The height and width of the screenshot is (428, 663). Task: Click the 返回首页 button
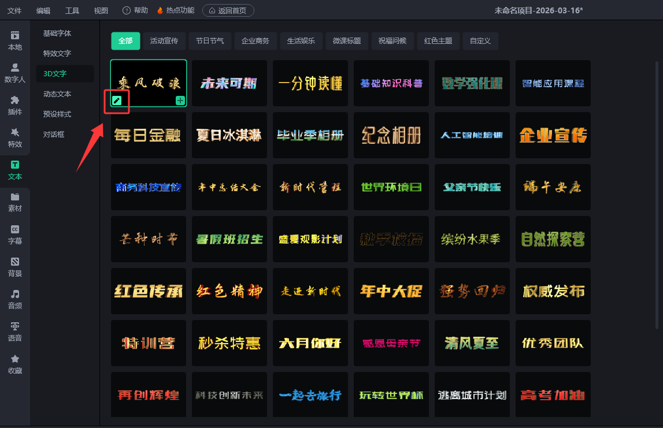pyautogui.click(x=228, y=10)
